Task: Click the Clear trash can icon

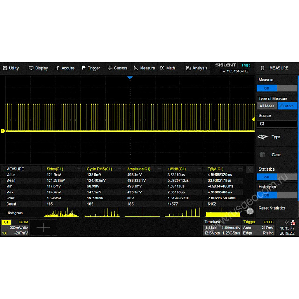Action: (x=263, y=155)
